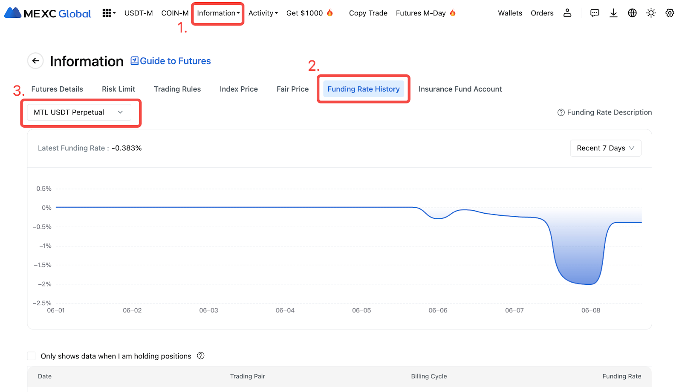Expand the Information menu in navbar
Screen dimensions: 682x392
point(218,13)
